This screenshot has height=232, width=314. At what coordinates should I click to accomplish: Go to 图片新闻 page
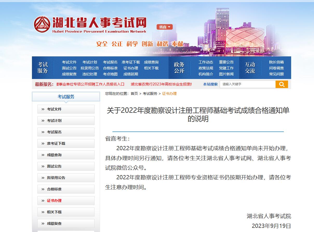click(226, 74)
